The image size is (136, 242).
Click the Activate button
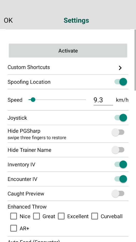click(68, 51)
